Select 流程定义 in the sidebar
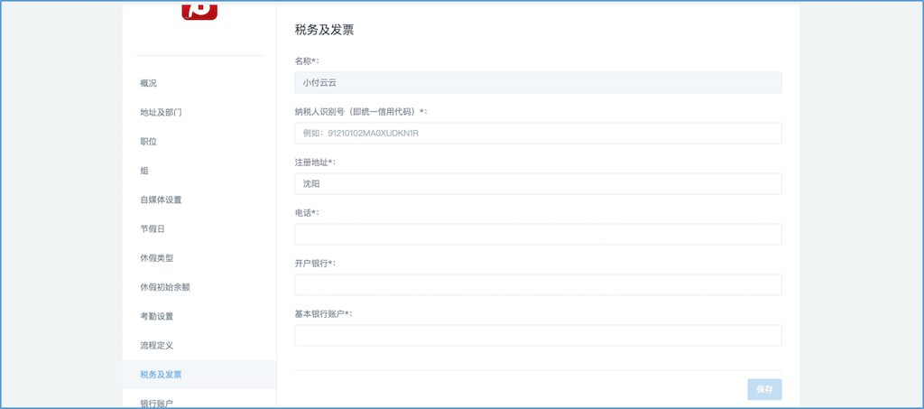The image size is (924, 409). click(x=157, y=346)
